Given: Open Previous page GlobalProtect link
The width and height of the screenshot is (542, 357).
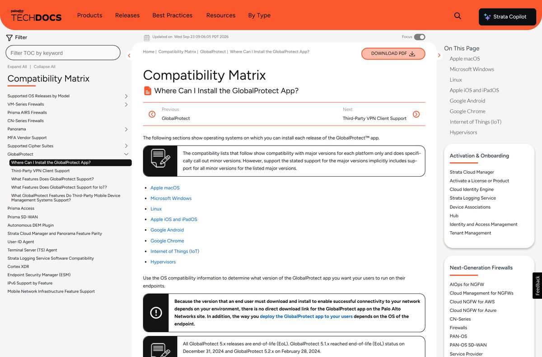Looking at the screenshot, I should [176, 119].
